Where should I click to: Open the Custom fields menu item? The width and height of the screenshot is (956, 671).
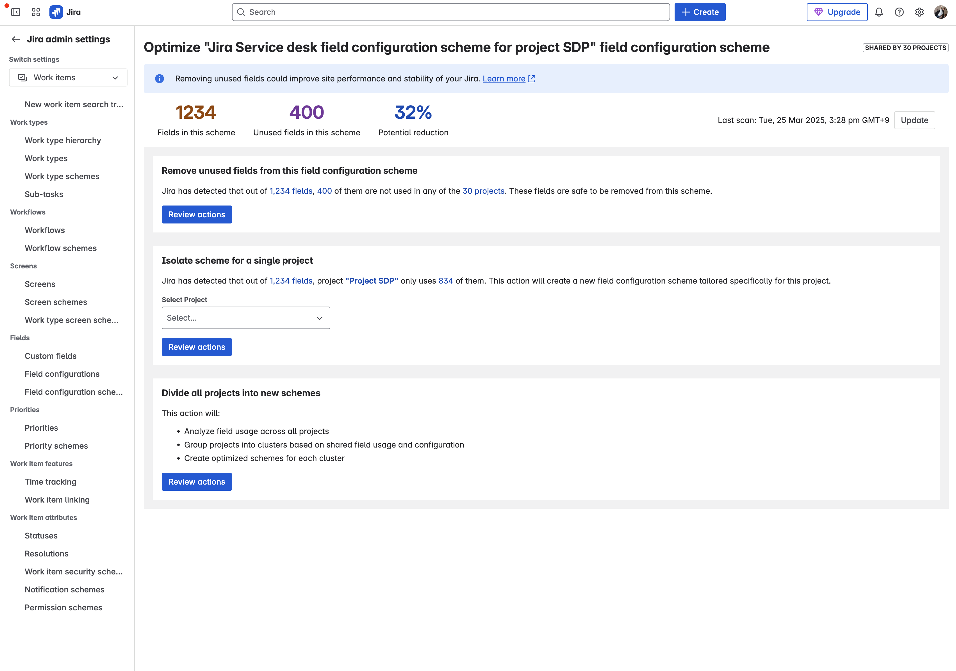pyautogui.click(x=51, y=356)
